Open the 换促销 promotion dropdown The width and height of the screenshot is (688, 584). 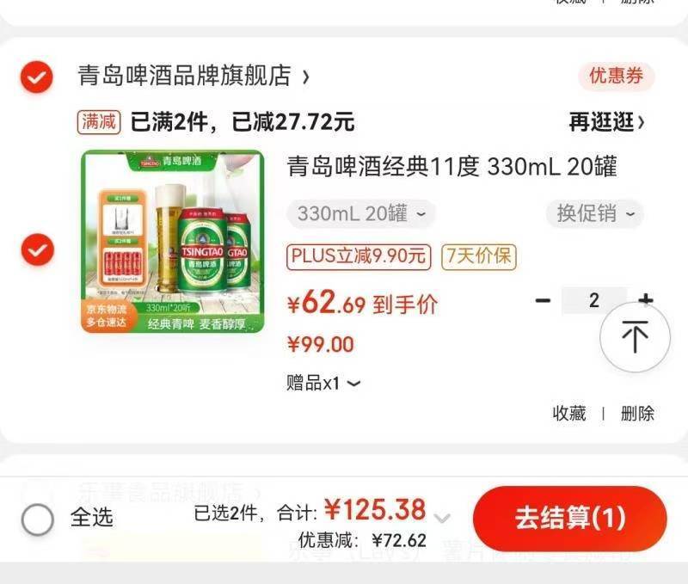tap(595, 214)
